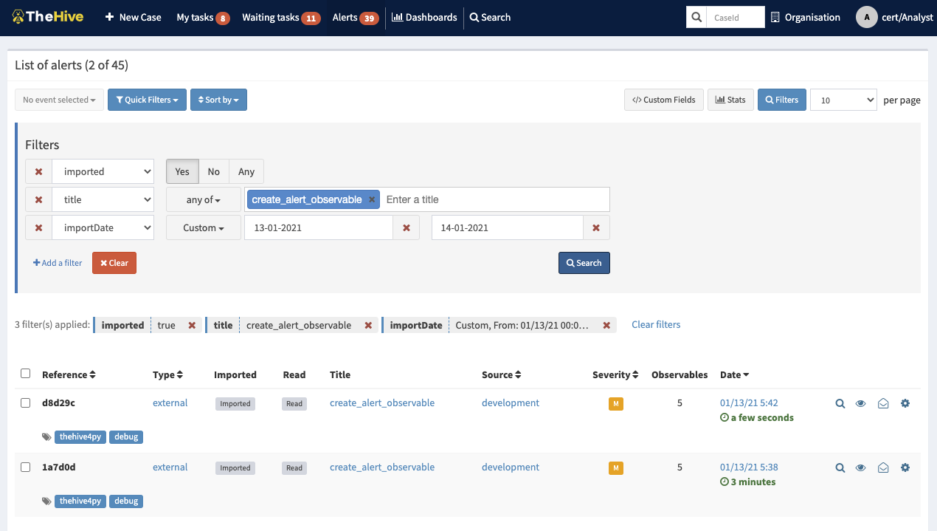Viewport: 937px width, 531px height.
Task: Go to the Dashboards menu
Action: coord(423,17)
